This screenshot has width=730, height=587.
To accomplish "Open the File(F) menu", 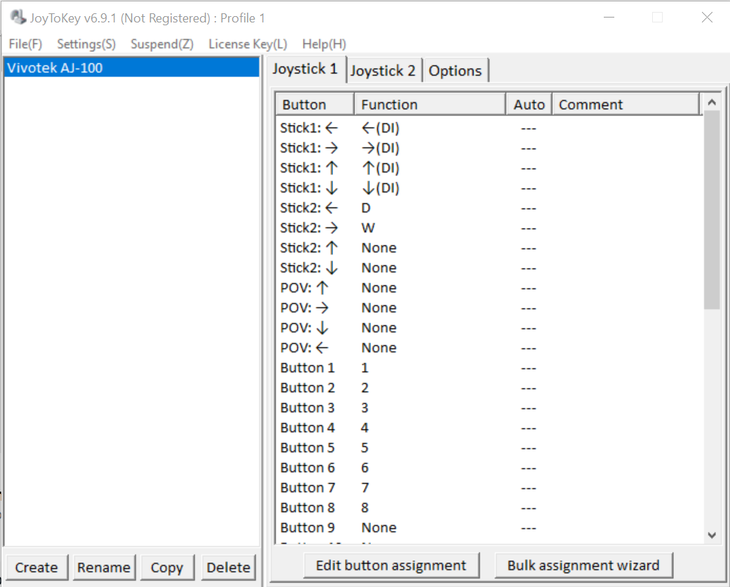I will (25, 44).
